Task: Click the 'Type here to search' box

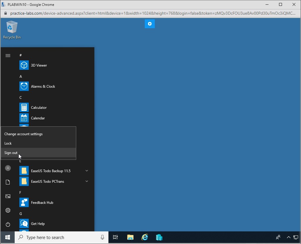Action: (x=62, y=238)
